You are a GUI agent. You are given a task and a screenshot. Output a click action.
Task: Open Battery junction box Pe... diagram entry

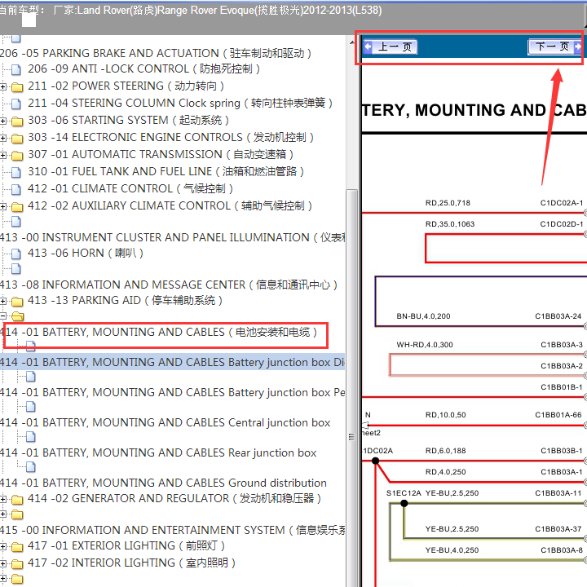pos(172,392)
